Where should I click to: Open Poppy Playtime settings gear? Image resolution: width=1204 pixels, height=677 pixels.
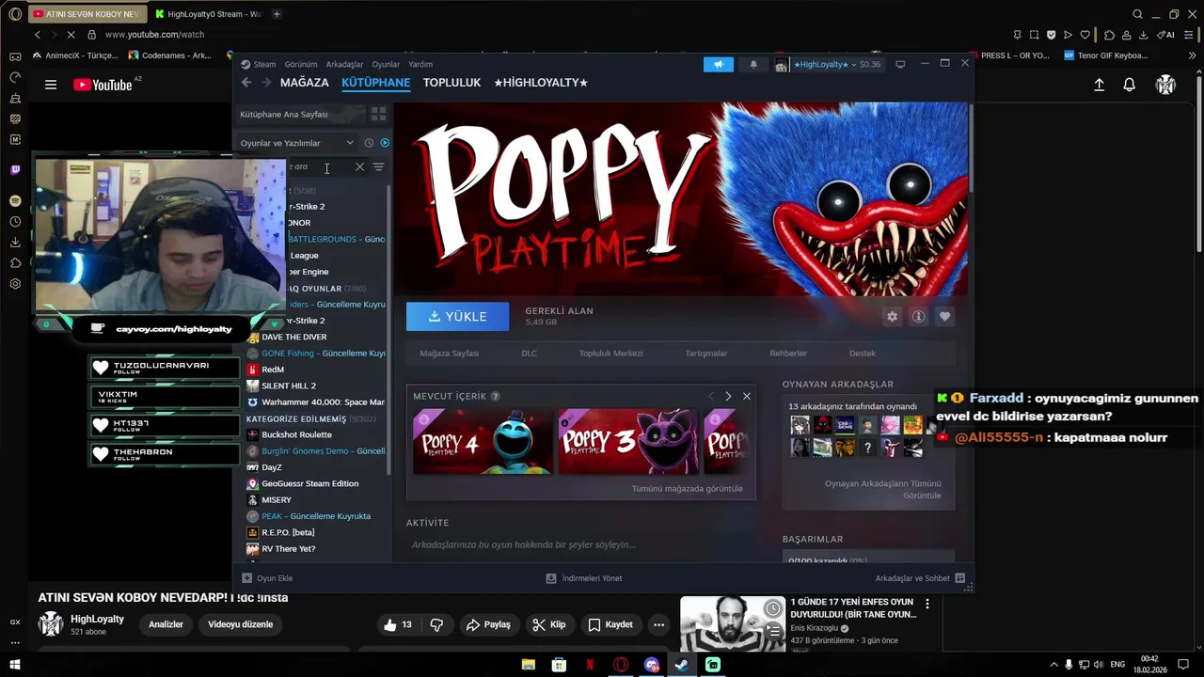tap(892, 317)
